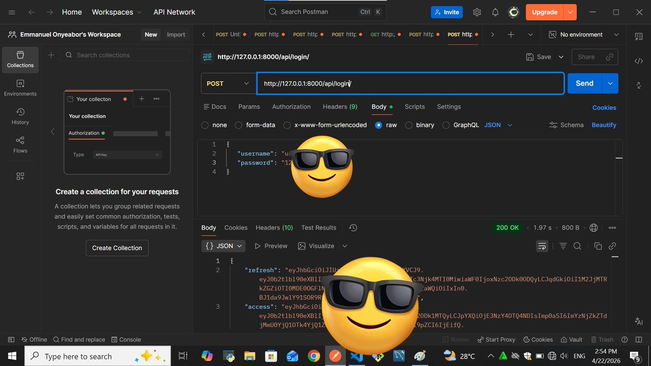This screenshot has width=651, height=366.
Task: Open the hamburger menu in Postman header
Action: 12,12
